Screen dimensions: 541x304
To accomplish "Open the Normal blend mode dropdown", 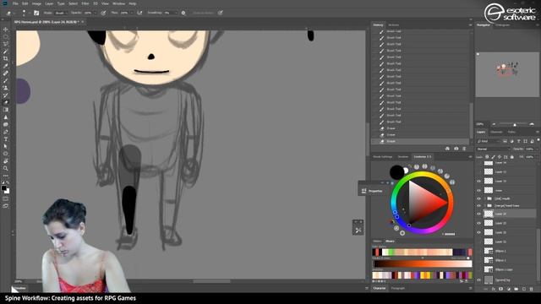I will (493, 149).
